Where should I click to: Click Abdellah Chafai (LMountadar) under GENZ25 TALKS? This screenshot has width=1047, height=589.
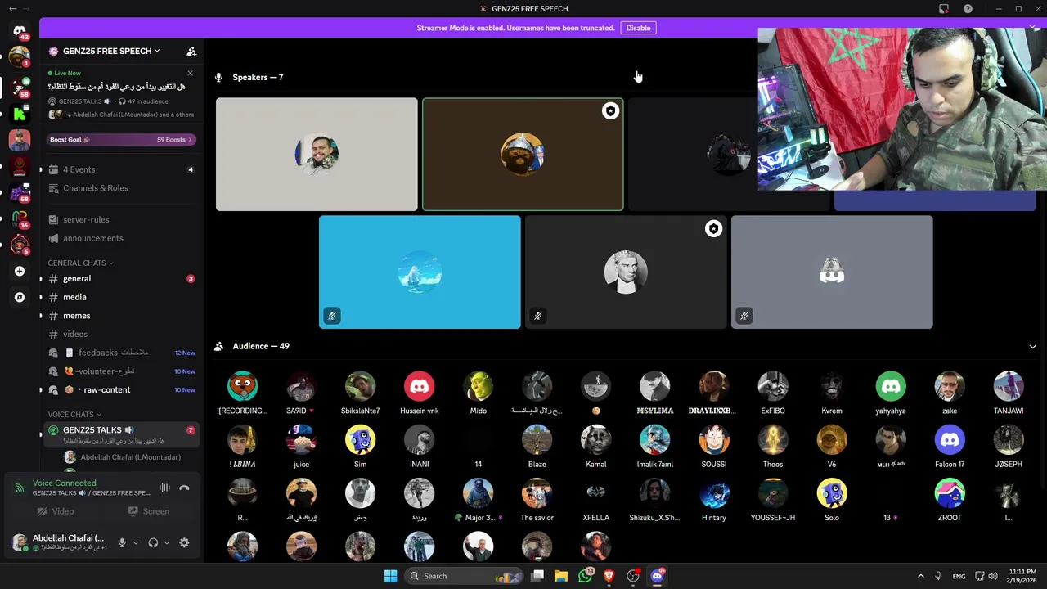129,457
